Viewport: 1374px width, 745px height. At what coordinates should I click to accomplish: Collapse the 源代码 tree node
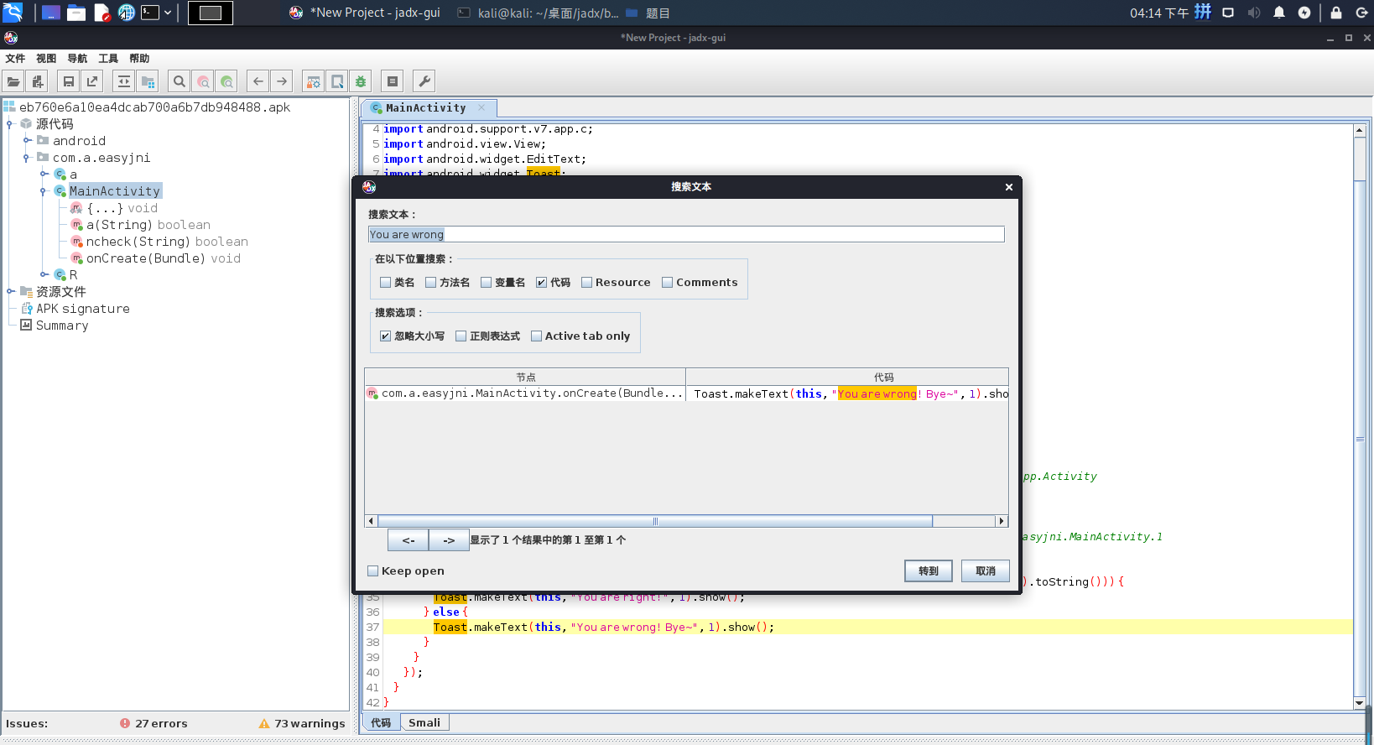(x=9, y=124)
